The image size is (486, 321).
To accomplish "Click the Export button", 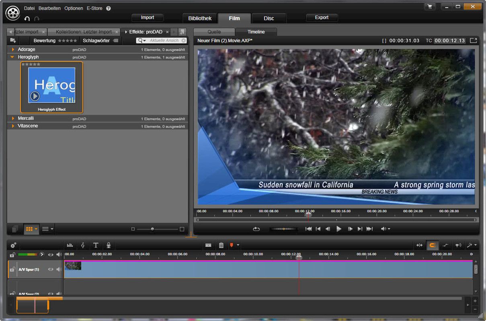I will [x=322, y=18].
